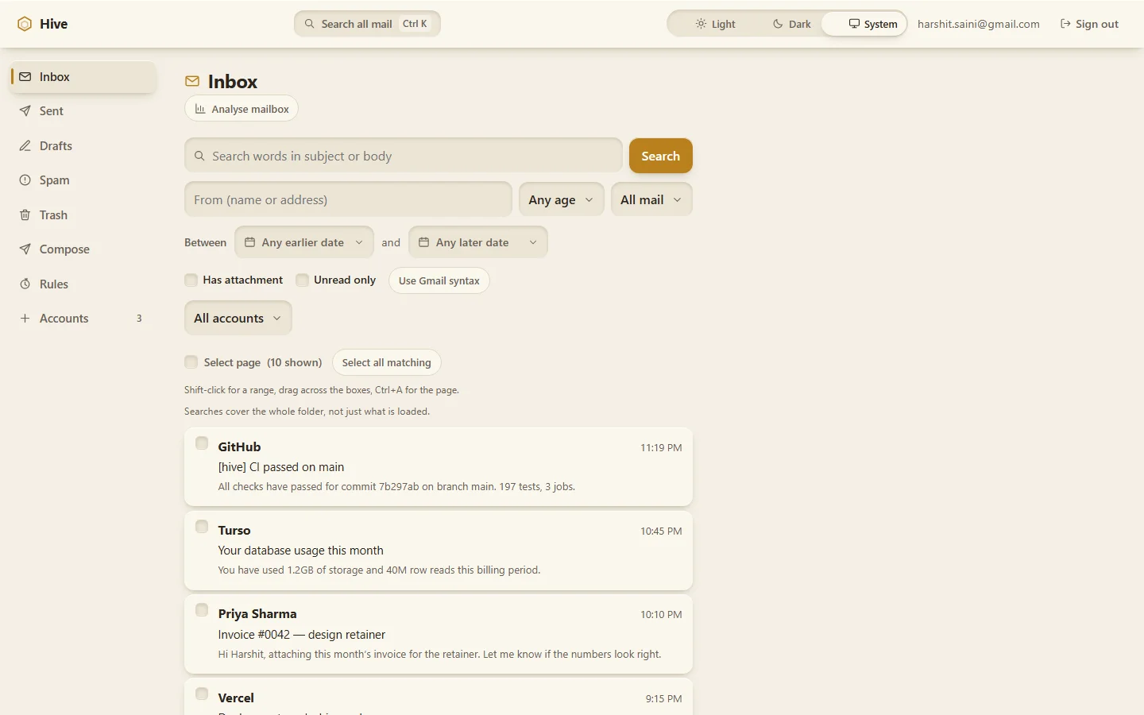Click the bar chart icon in Analyse mailbox
This screenshot has width=1144, height=715.
click(x=200, y=109)
